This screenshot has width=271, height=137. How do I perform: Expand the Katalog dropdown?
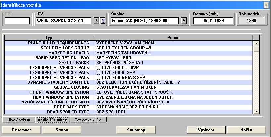(x=184, y=21)
